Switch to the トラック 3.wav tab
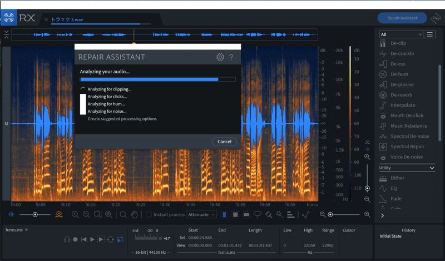Image resolution: width=445 pixels, height=261 pixels. [x=67, y=19]
